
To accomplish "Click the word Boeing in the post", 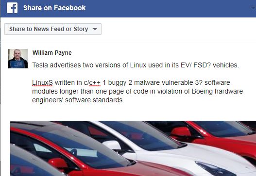I will (202, 92).
